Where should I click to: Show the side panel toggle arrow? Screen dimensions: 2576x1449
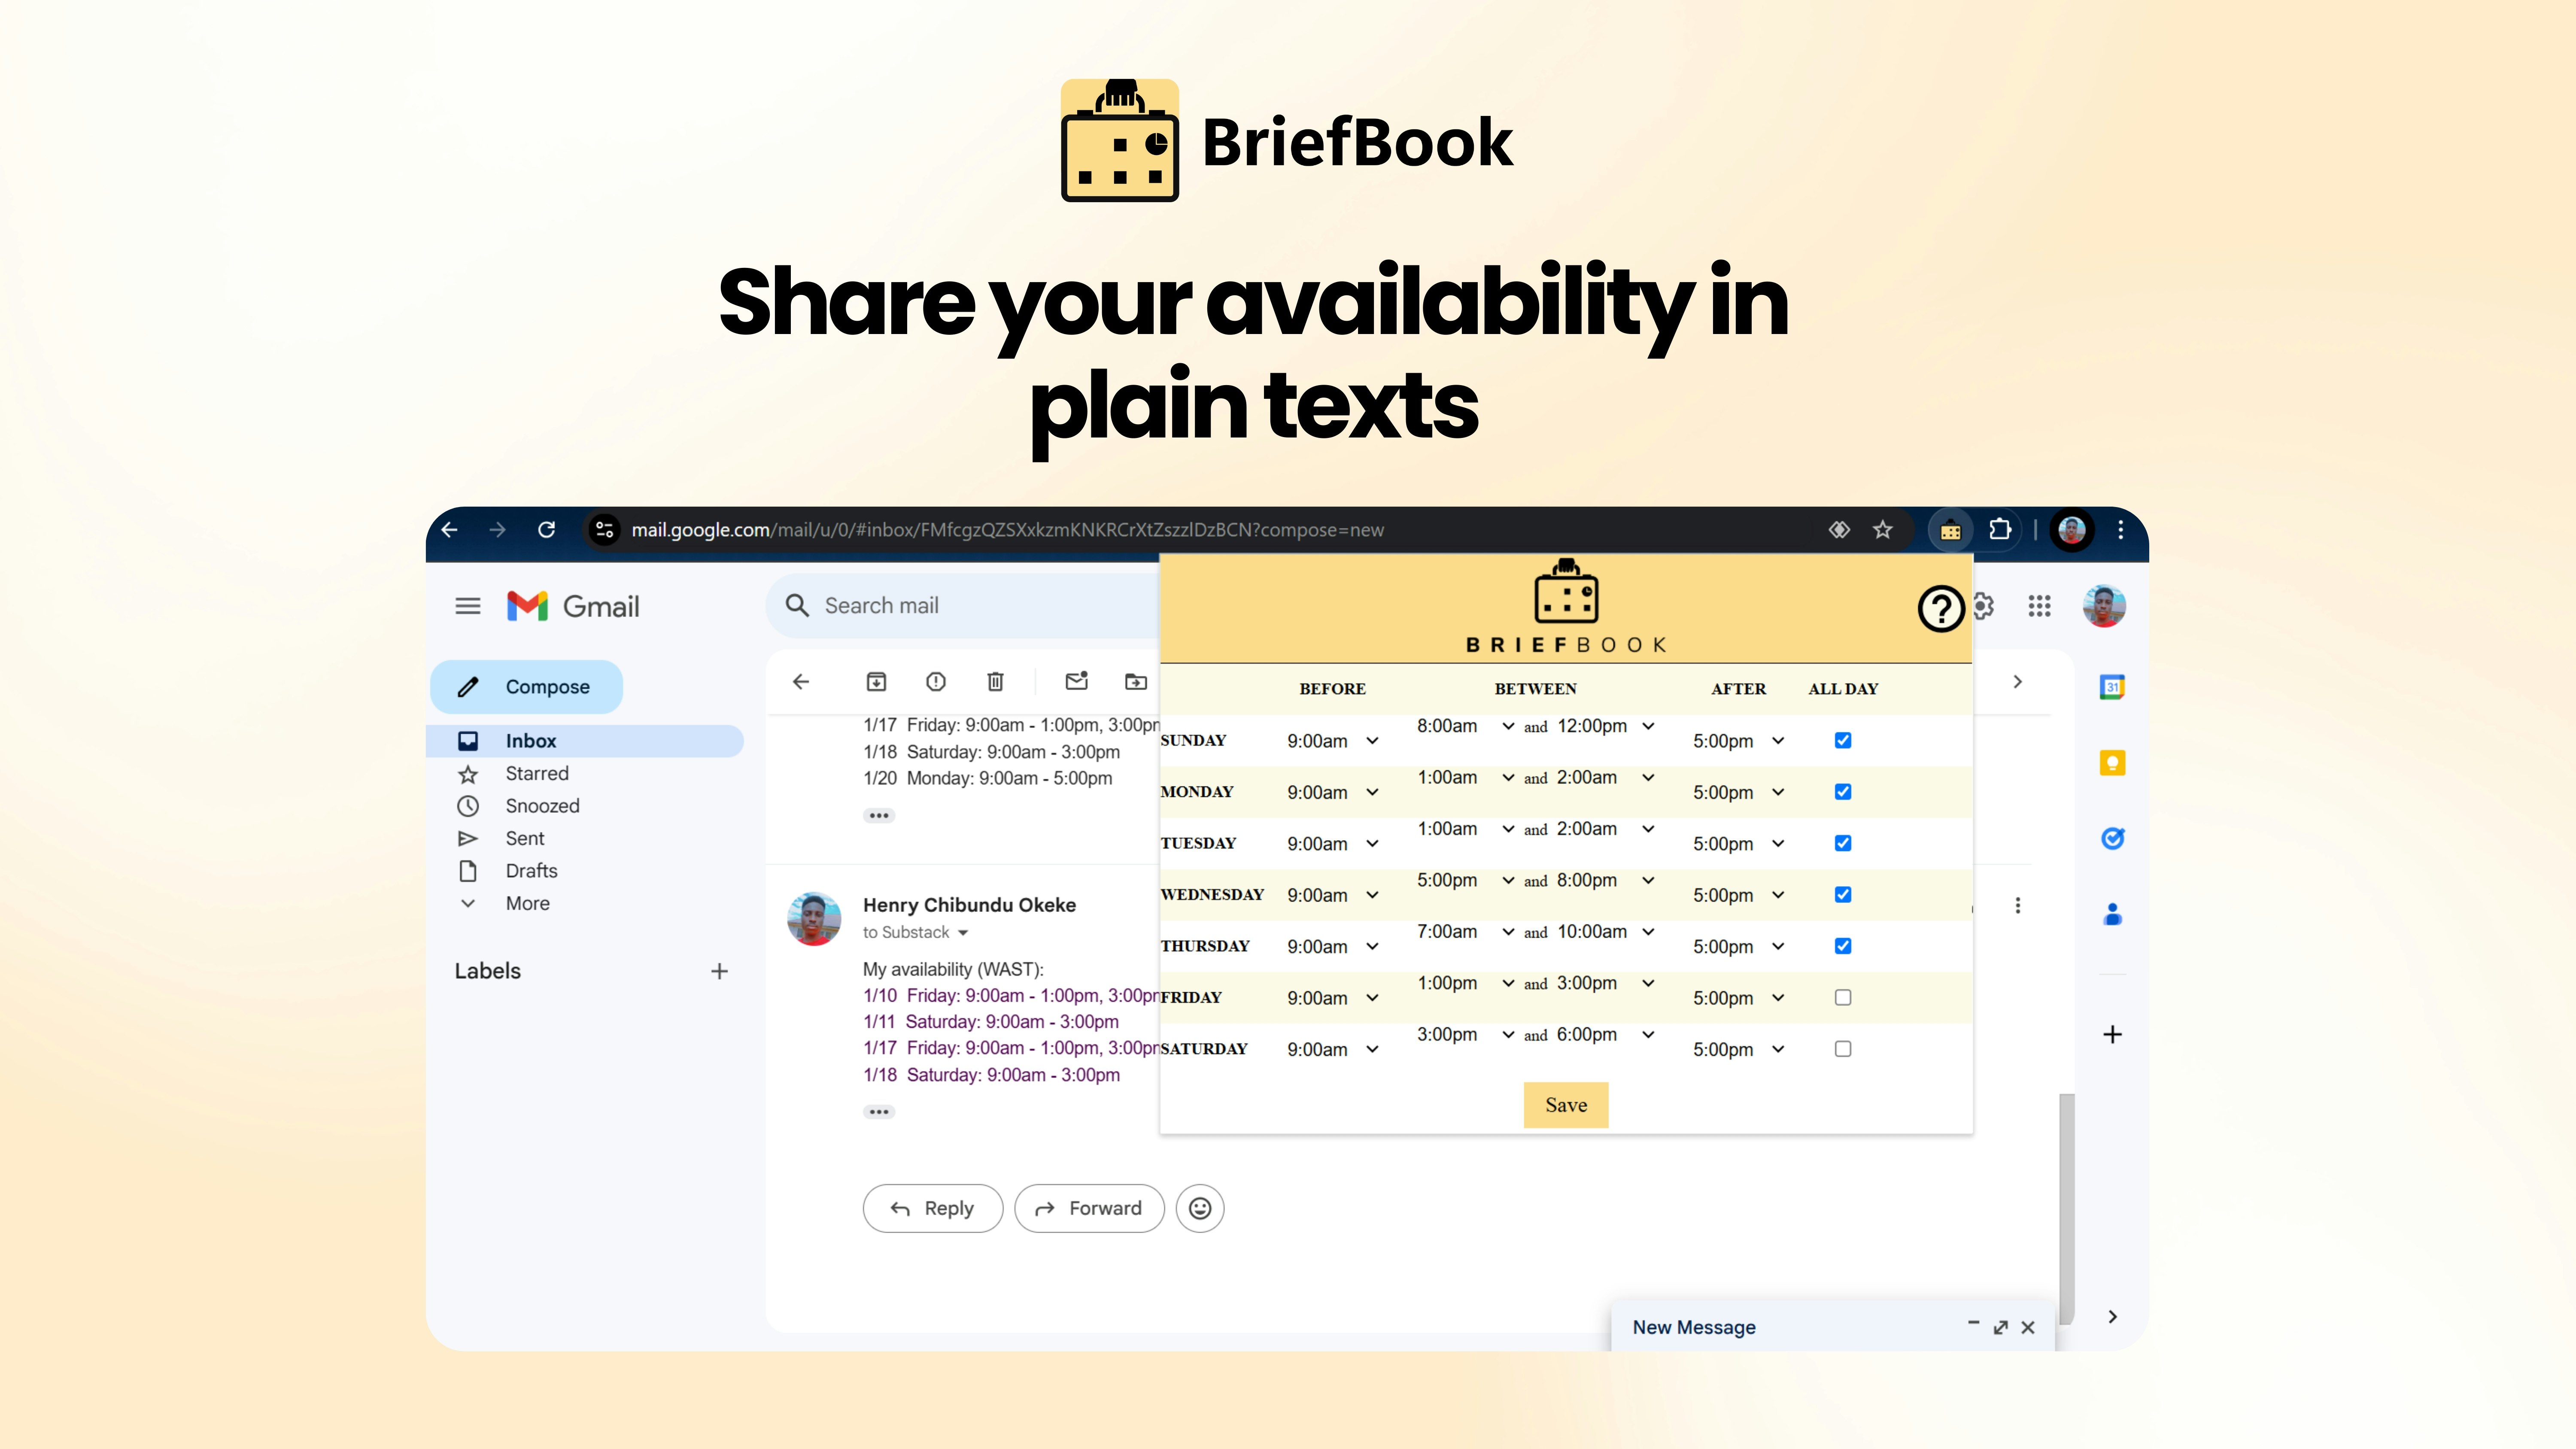point(2112,1317)
